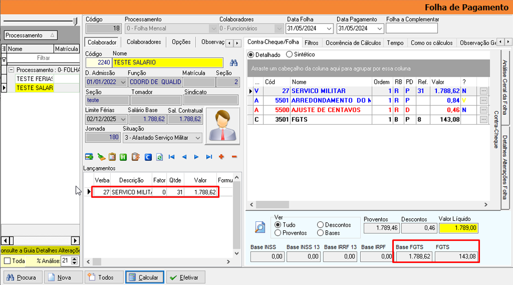Go to last record arrow

tap(209, 157)
